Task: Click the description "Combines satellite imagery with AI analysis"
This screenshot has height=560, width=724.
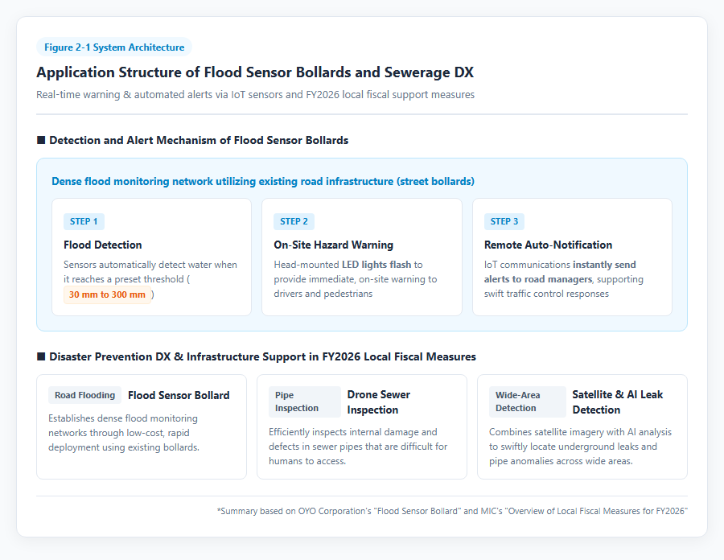Action: (580, 447)
